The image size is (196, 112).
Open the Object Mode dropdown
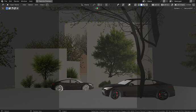click(14, 5)
